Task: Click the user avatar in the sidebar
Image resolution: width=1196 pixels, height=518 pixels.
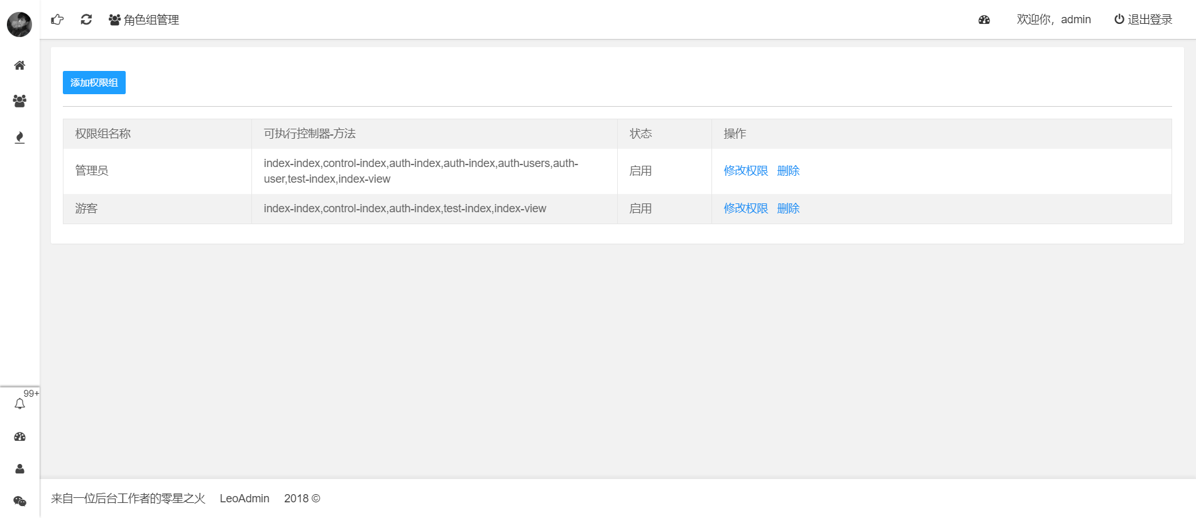Action: click(19, 24)
